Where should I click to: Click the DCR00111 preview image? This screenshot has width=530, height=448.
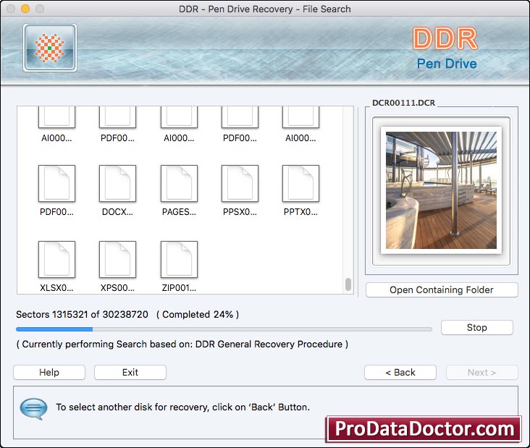(441, 190)
